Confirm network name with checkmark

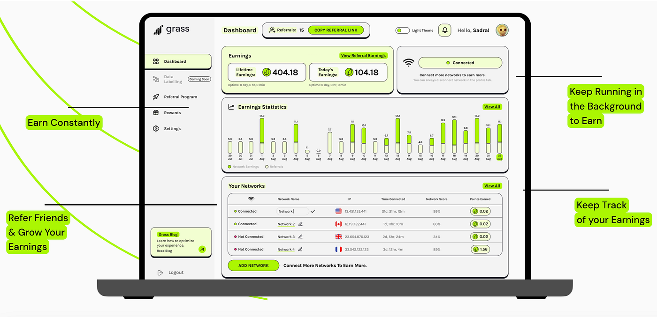point(313,211)
